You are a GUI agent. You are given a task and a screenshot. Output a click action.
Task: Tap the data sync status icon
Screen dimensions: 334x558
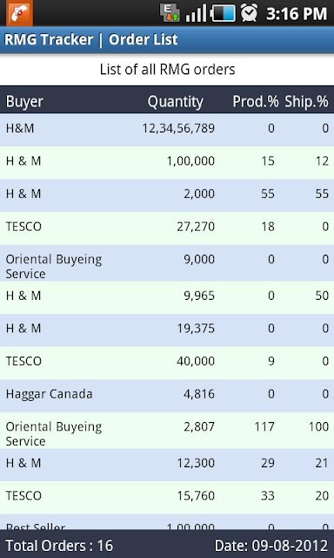[x=170, y=13]
